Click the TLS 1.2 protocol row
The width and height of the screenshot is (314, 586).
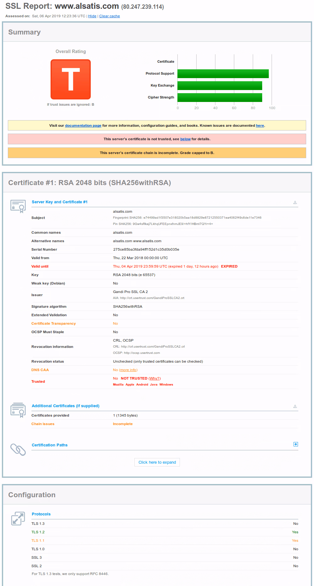pos(165,532)
